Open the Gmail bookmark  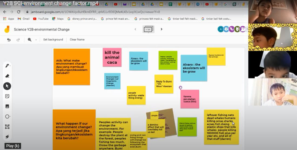tap(23, 19)
